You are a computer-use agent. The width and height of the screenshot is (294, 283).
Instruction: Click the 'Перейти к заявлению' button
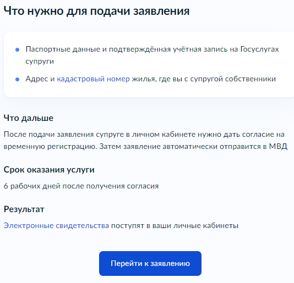[150, 263]
